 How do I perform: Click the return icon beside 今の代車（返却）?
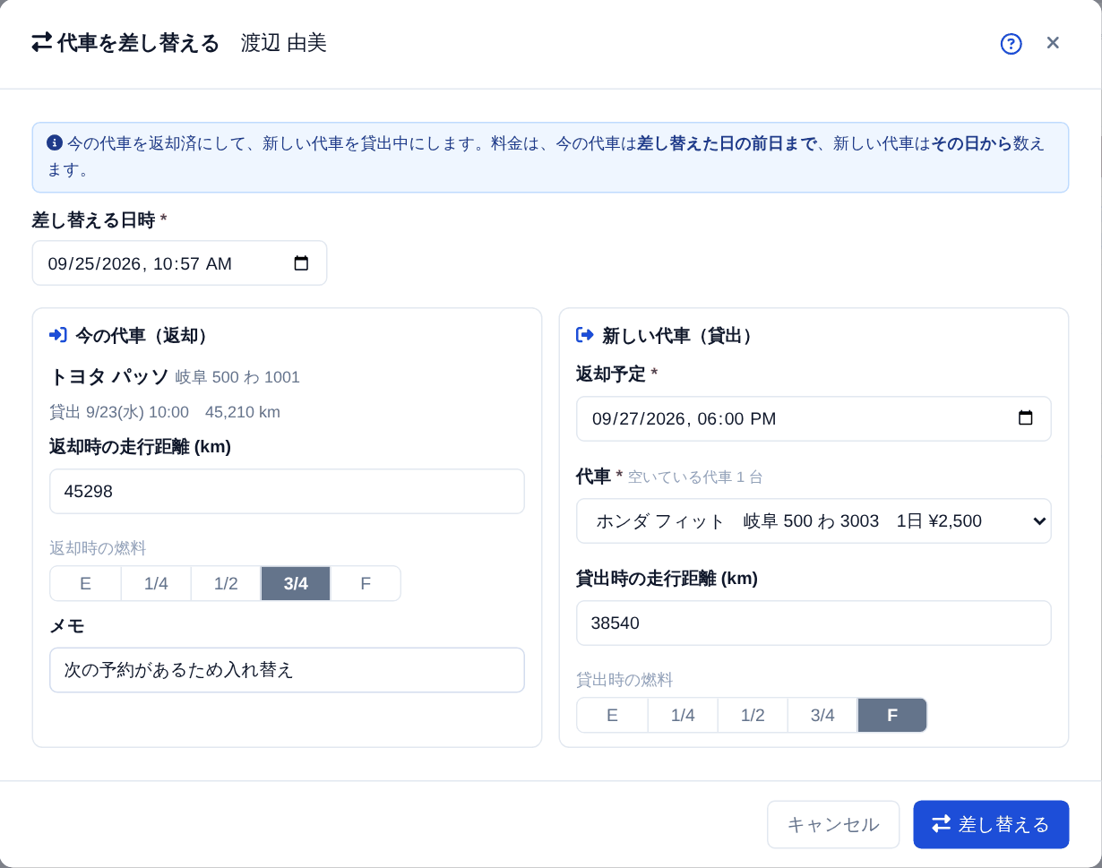(58, 335)
